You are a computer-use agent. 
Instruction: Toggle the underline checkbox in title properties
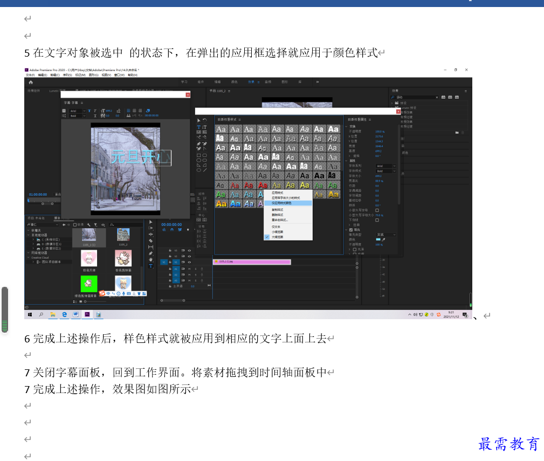(377, 220)
